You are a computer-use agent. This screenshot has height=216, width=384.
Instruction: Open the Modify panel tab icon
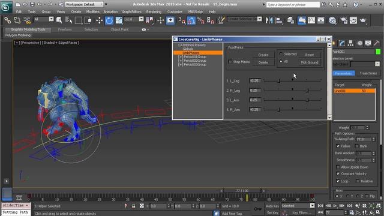(x=342, y=43)
